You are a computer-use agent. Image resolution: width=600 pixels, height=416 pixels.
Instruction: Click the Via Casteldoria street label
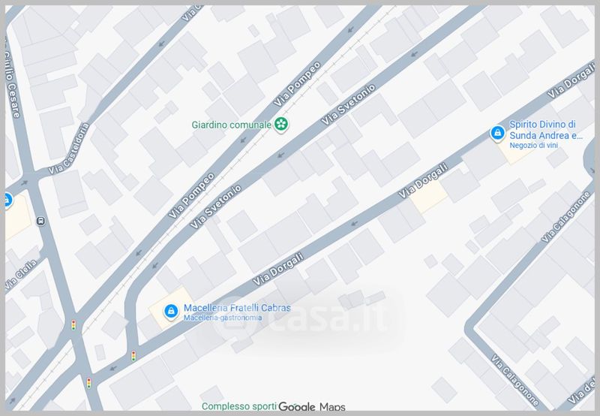(69, 149)
